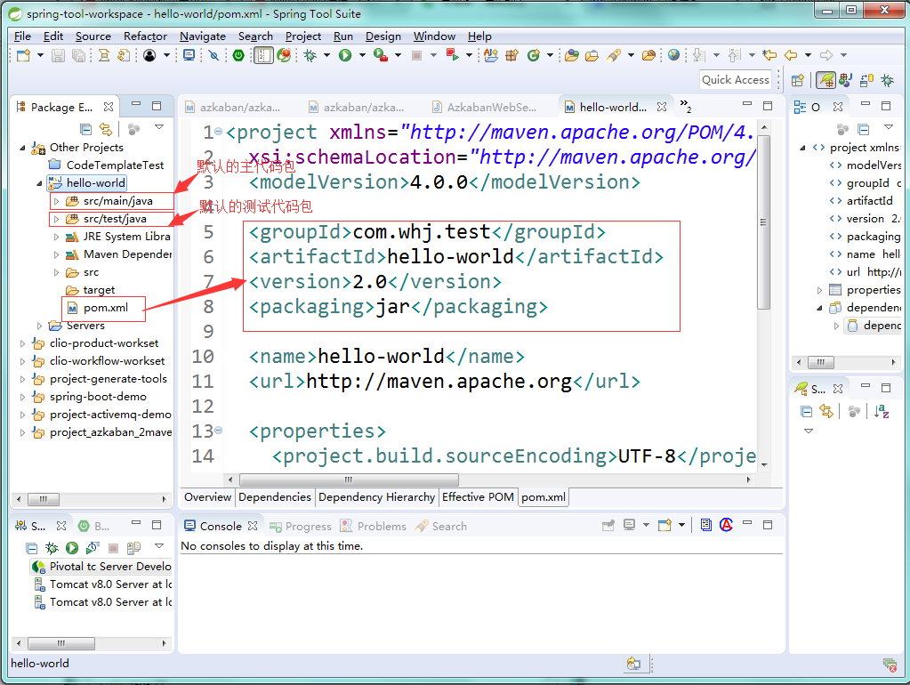Click the editor vertical scrollbar thumb
The height and width of the screenshot is (685, 910).
pyautogui.click(x=764, y=223)
